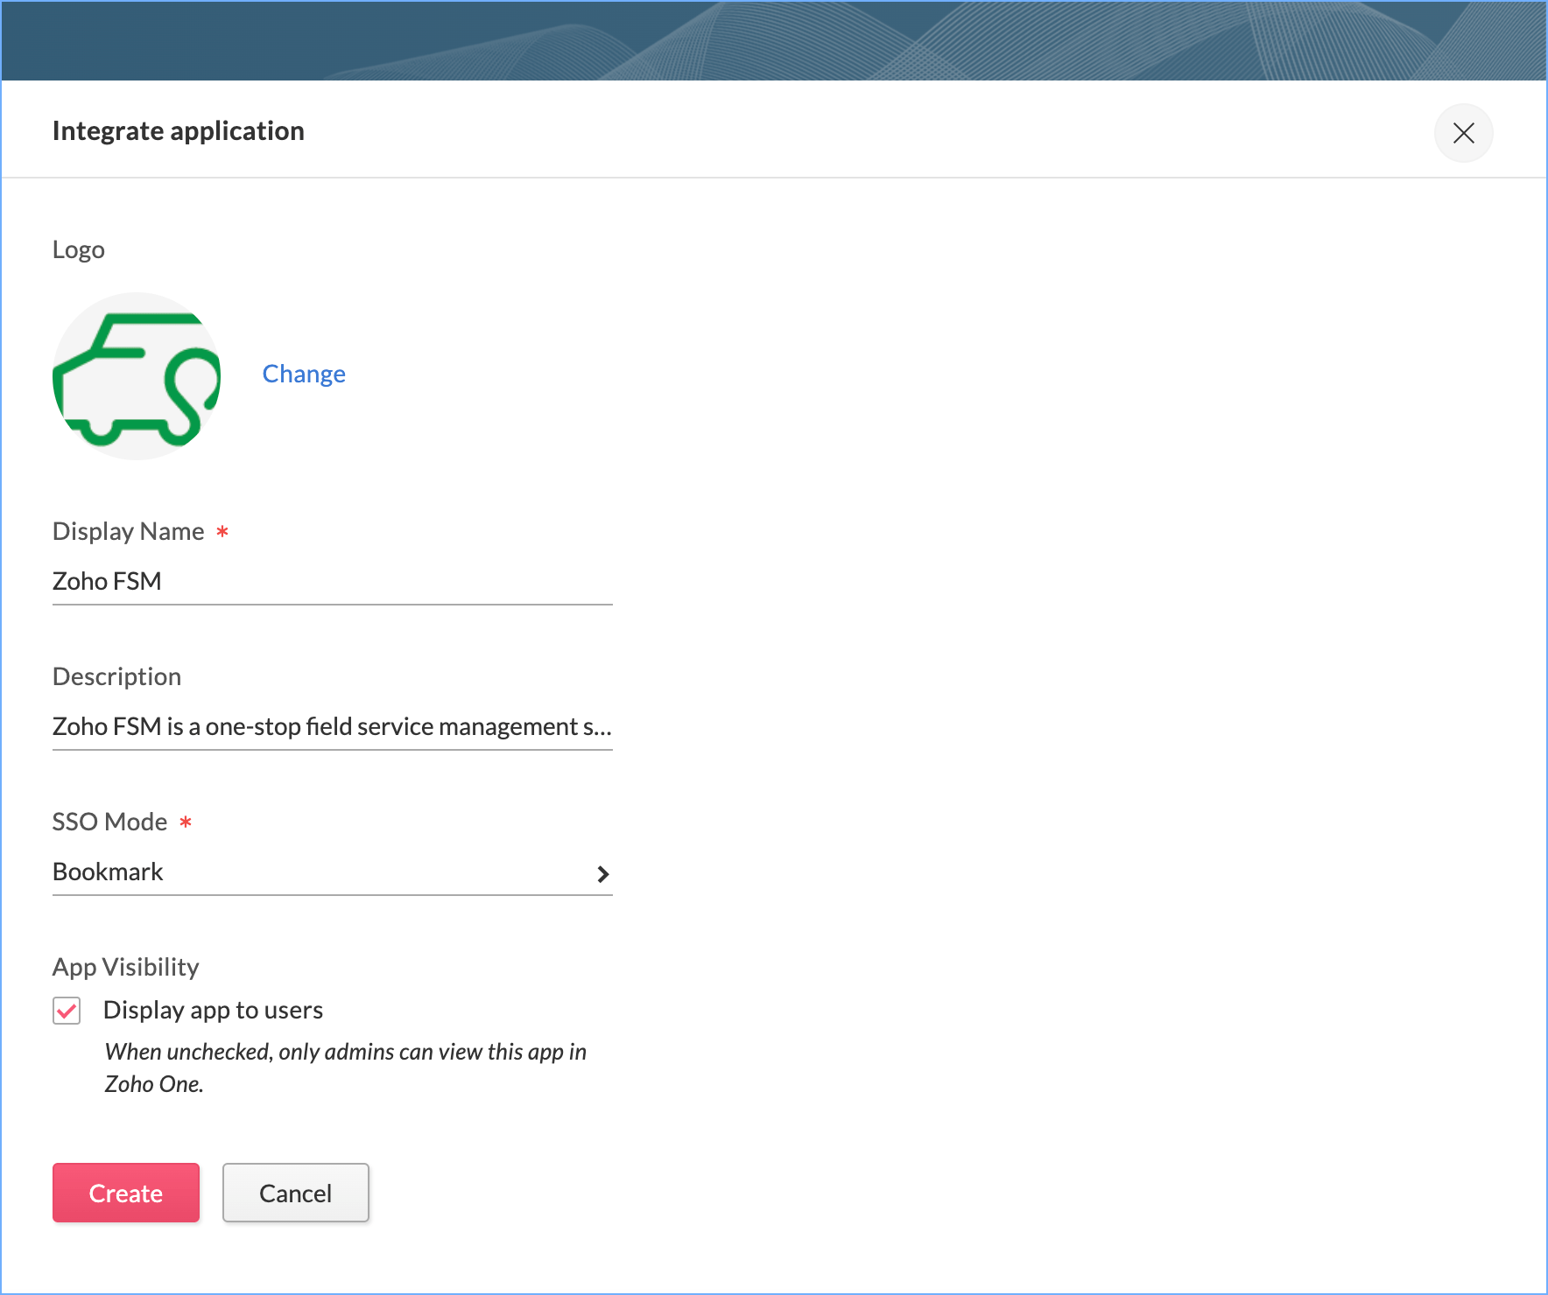Click the admins-only visibility hint text
The width and height of the screenshot is (1548, 1295).
pos(346,1067)
